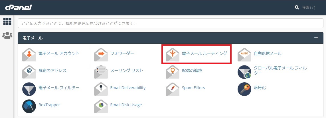Open the 電子メール ルーティング link
326x118 pixels.
click(204, 53)
